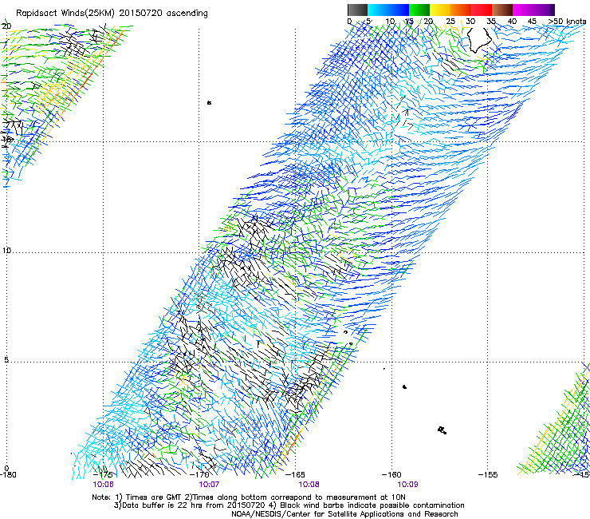Select the 'Rapidsact Winds(25KM) 20150720 ascending' title
This screenshot has height=519, width=590.
[112, 14]
